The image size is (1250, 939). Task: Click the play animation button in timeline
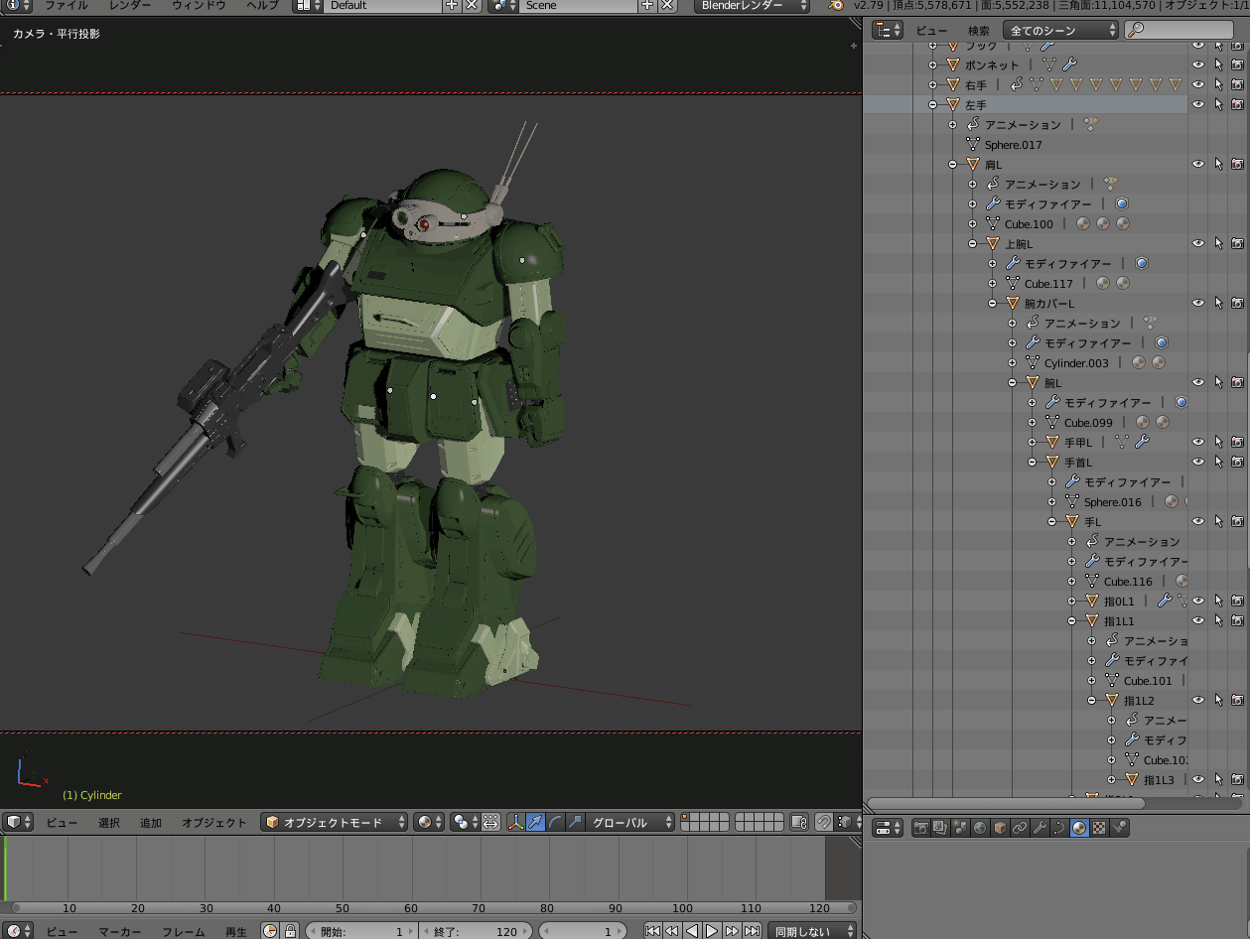point(712,931)
